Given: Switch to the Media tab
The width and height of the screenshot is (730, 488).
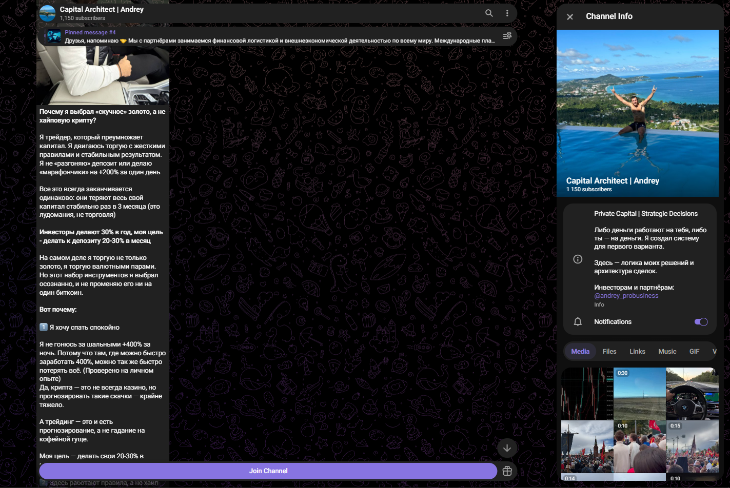Looking at the screenshot, I should [580, 352].
